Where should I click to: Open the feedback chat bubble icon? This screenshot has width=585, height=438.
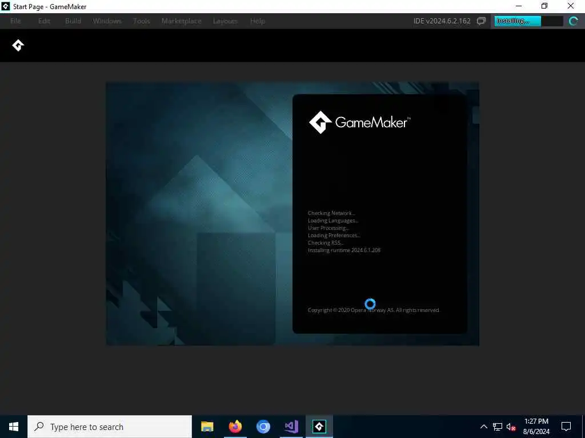pos(481,21)
